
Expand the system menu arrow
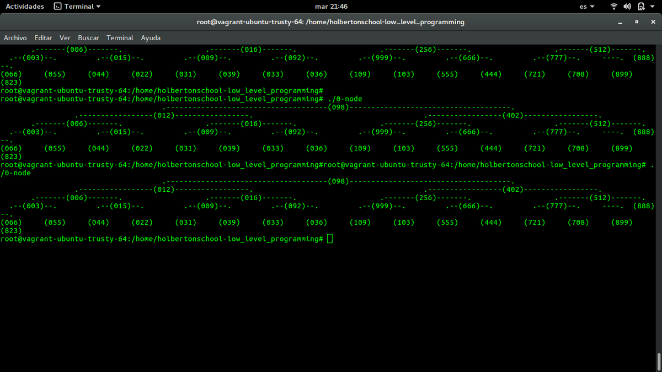pyautogui.click(x=652, y=7)
